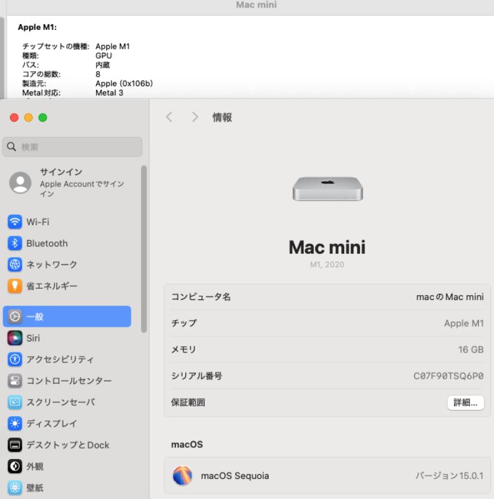Select Siri label in sidebar
Viewport: 494px width, 499px height.
tap(33, 338)
